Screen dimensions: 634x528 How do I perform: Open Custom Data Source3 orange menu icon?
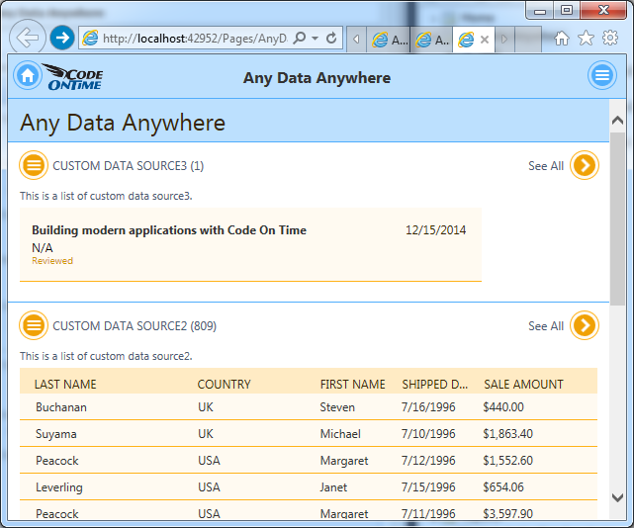pyautogui.click(x=34, y=165)
